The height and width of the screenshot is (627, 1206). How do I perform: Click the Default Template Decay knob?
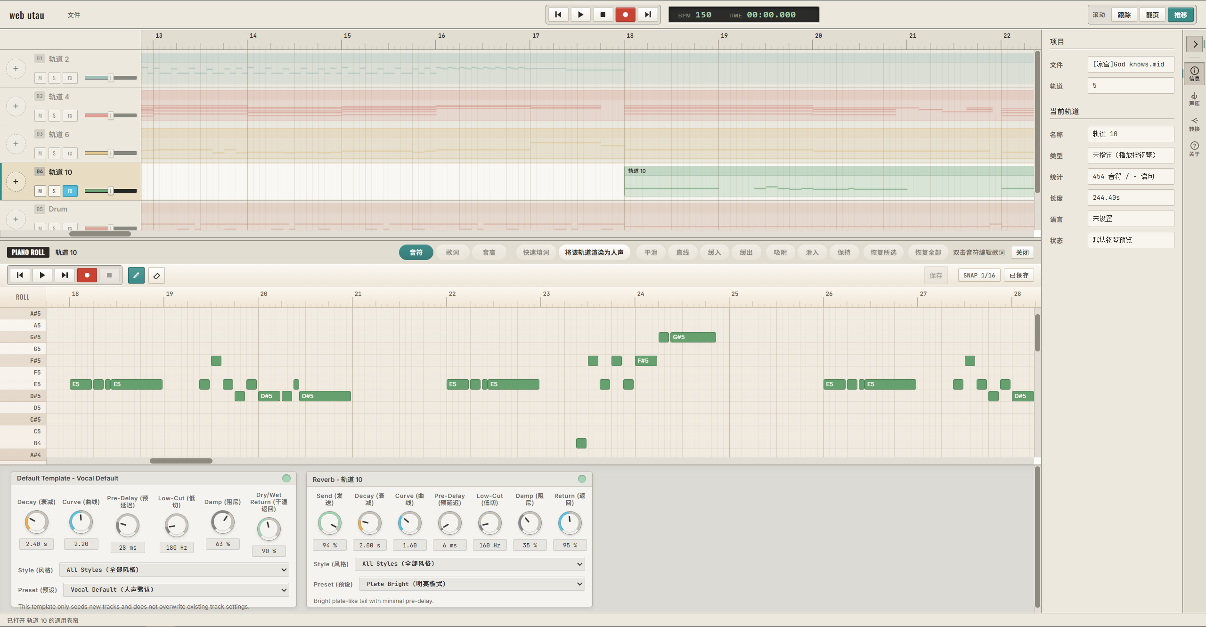pyautogui.click(x=36, y=522)
